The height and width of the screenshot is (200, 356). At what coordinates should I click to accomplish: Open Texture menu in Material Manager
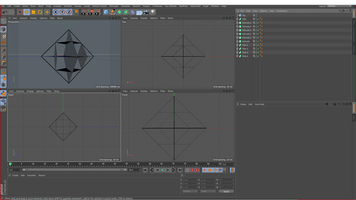coord(42,176)
